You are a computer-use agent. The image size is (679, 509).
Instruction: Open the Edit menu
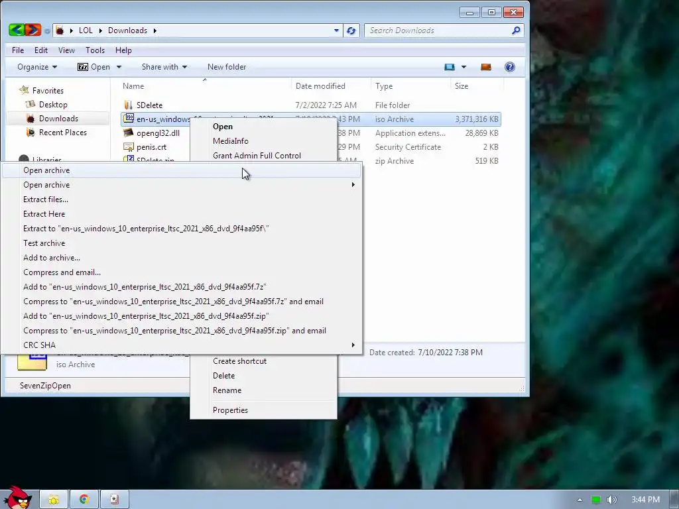pos(41,50)
